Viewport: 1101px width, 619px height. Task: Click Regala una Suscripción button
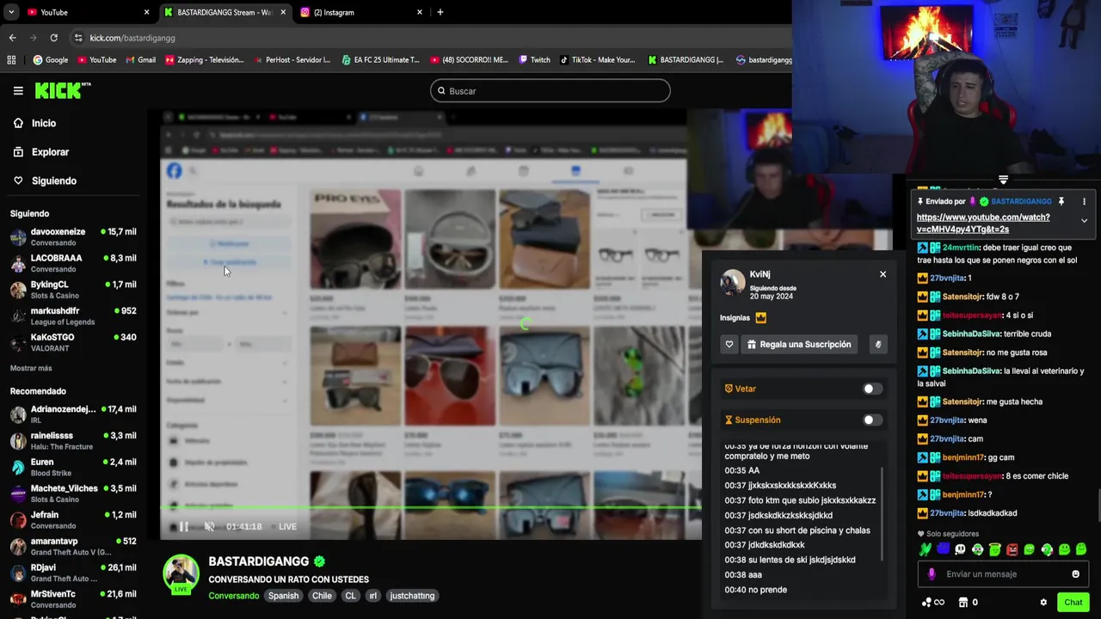point(799,345)
